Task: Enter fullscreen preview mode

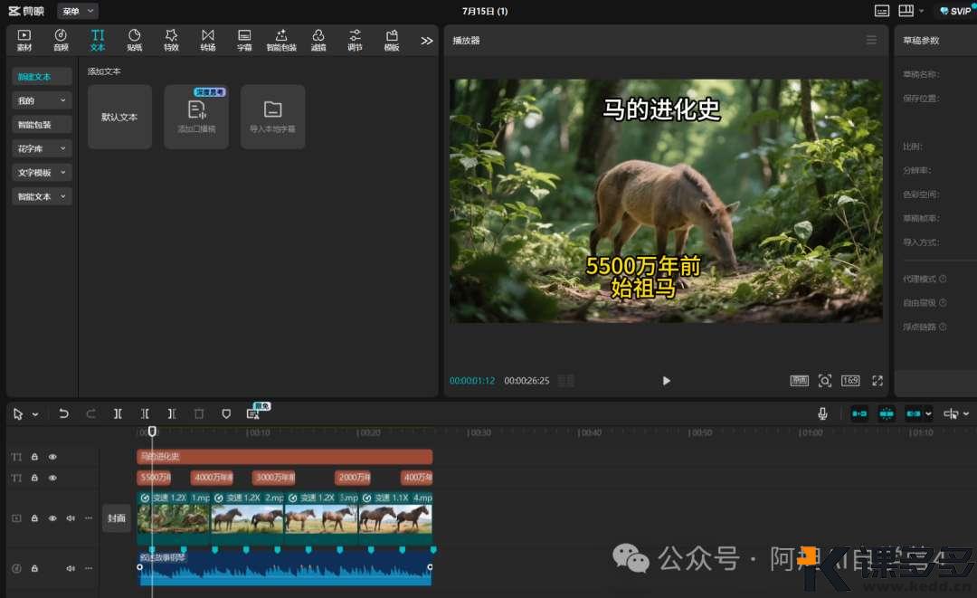Action: click(x=877, y=381)
